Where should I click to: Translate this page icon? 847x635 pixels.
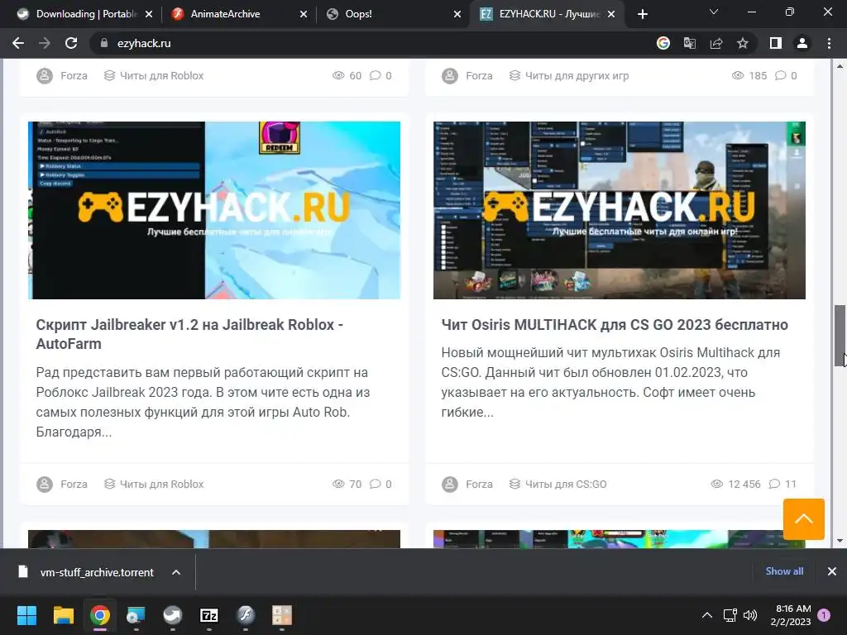point(690,43)
